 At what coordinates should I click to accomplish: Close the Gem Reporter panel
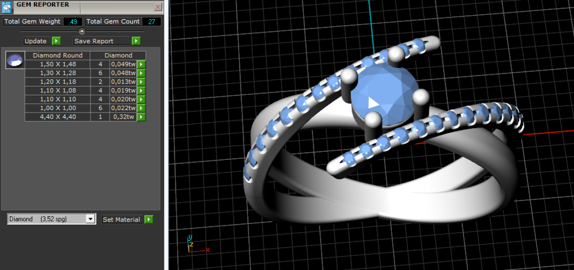click(x=158, y=7)
